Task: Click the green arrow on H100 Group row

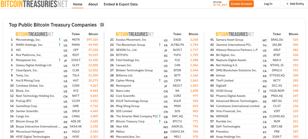Action: 259,91
